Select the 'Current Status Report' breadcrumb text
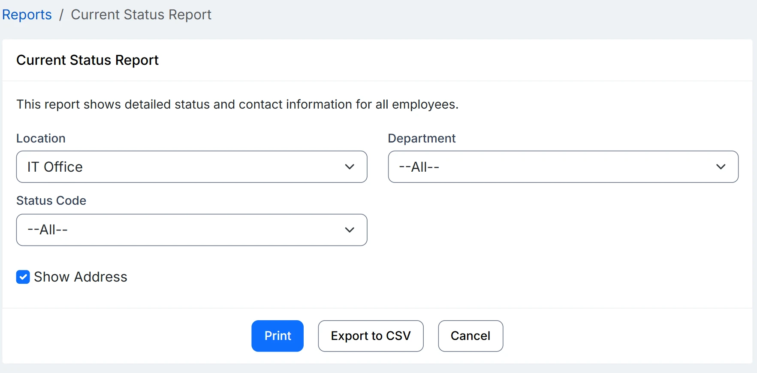Image resolution: width=757 pixels, height=373 pixels. 141,15
